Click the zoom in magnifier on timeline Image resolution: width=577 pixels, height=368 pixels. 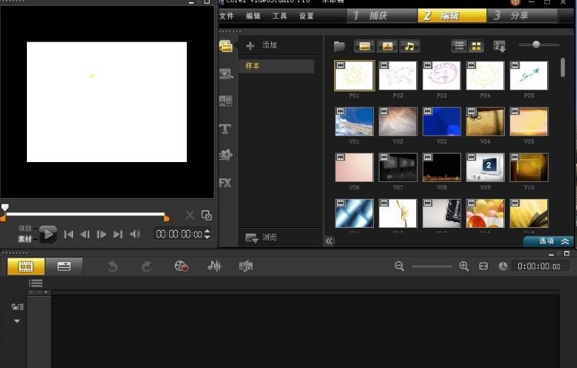464,266
